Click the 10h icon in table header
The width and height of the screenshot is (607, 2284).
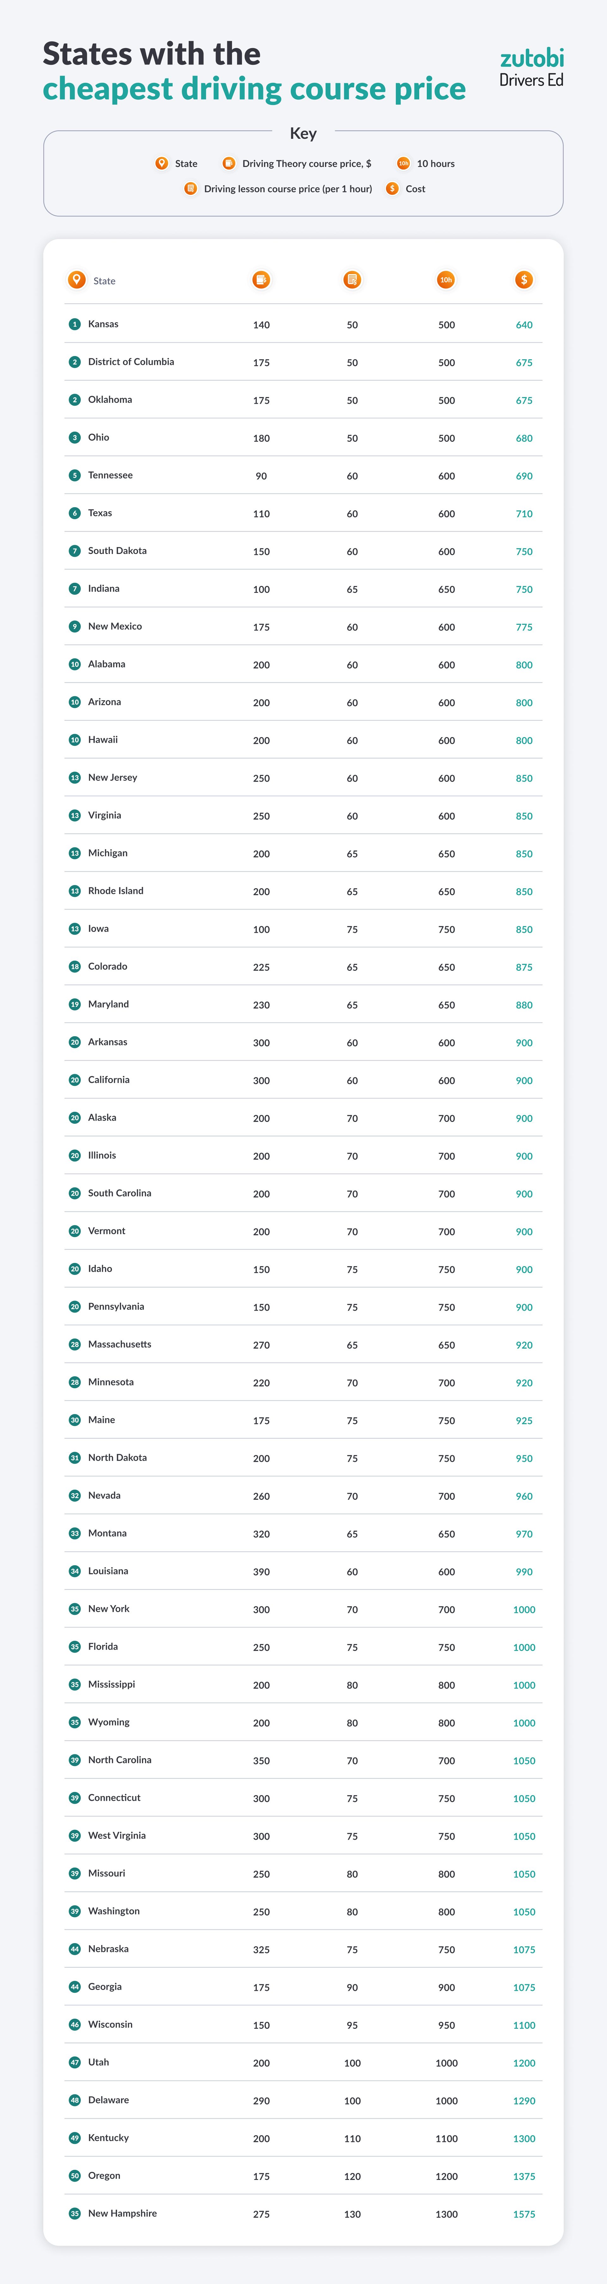446,280
